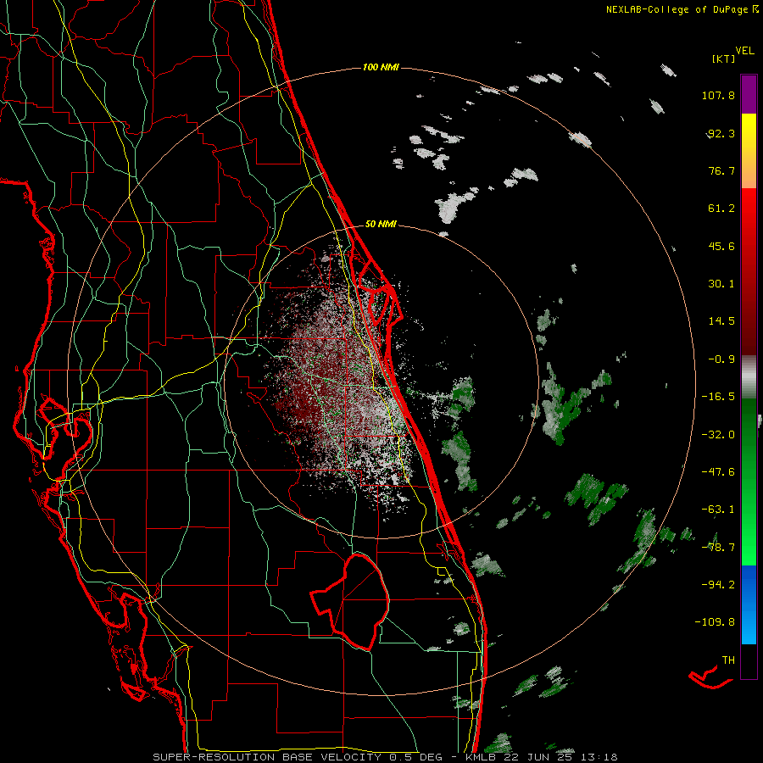Click the VEL legend title
Screen dimensions: 763x763
(x=744, y=51)
